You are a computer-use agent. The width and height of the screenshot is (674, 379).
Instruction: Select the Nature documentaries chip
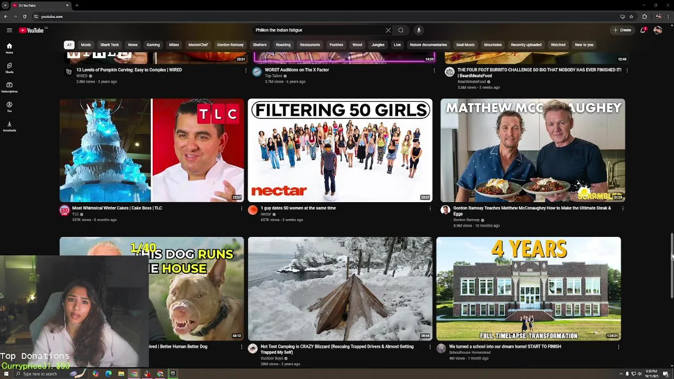tap(428, 45)
